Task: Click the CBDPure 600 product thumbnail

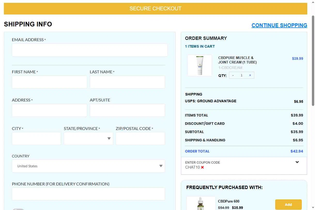Action: pyautogui.click(x=201, y=203)
